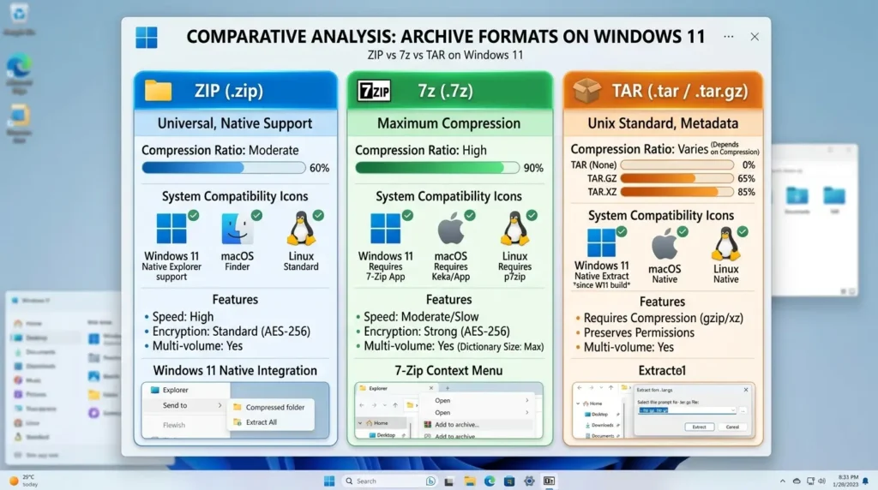878x490 pixels.
Task: Go back using arrow in 7-Zip panel
Action: coord(362,405)
